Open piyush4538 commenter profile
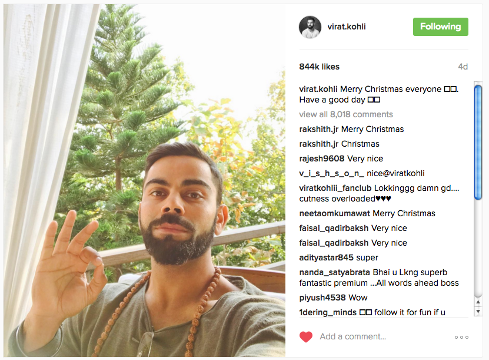This screenshot has width=489, height=360. pos(322,298)
